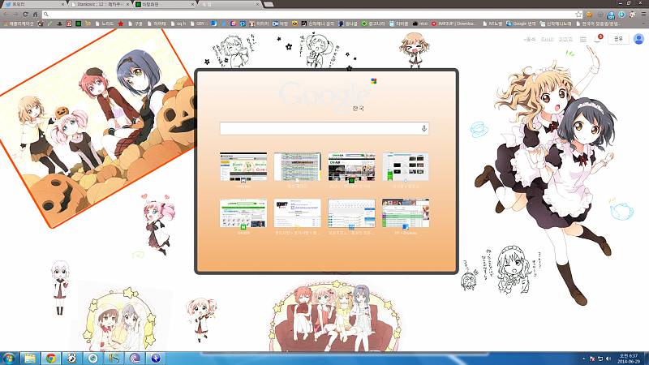Bookmark this page with the star icon

(x=578, y=15)
